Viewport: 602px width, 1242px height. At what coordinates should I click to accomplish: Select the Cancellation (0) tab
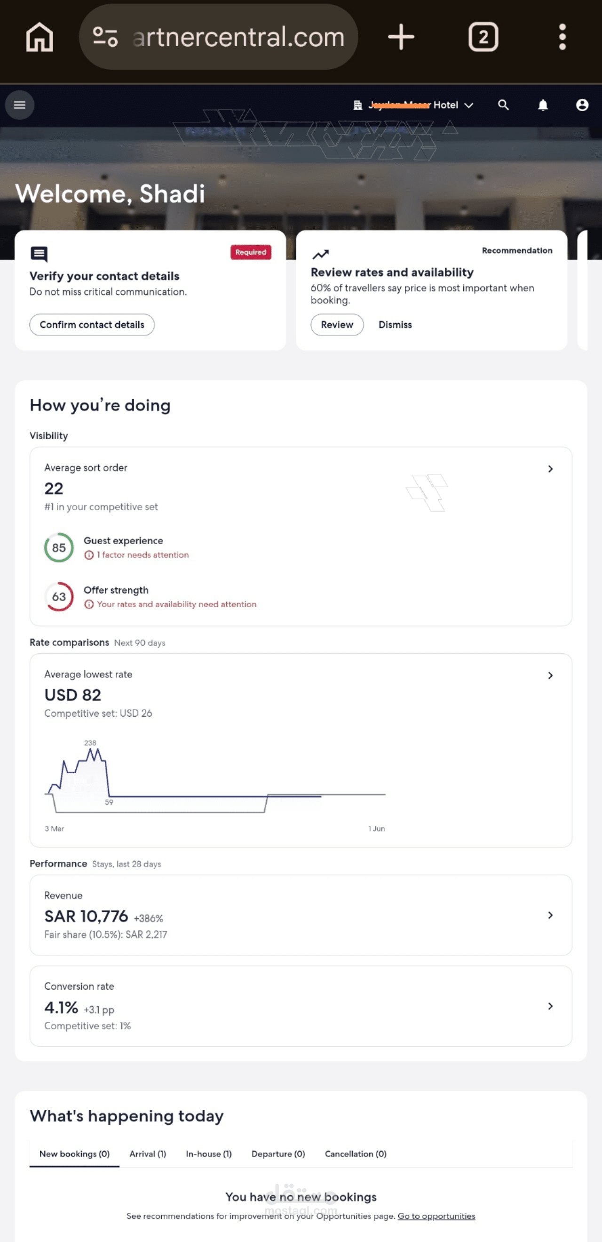point(355,1154)
